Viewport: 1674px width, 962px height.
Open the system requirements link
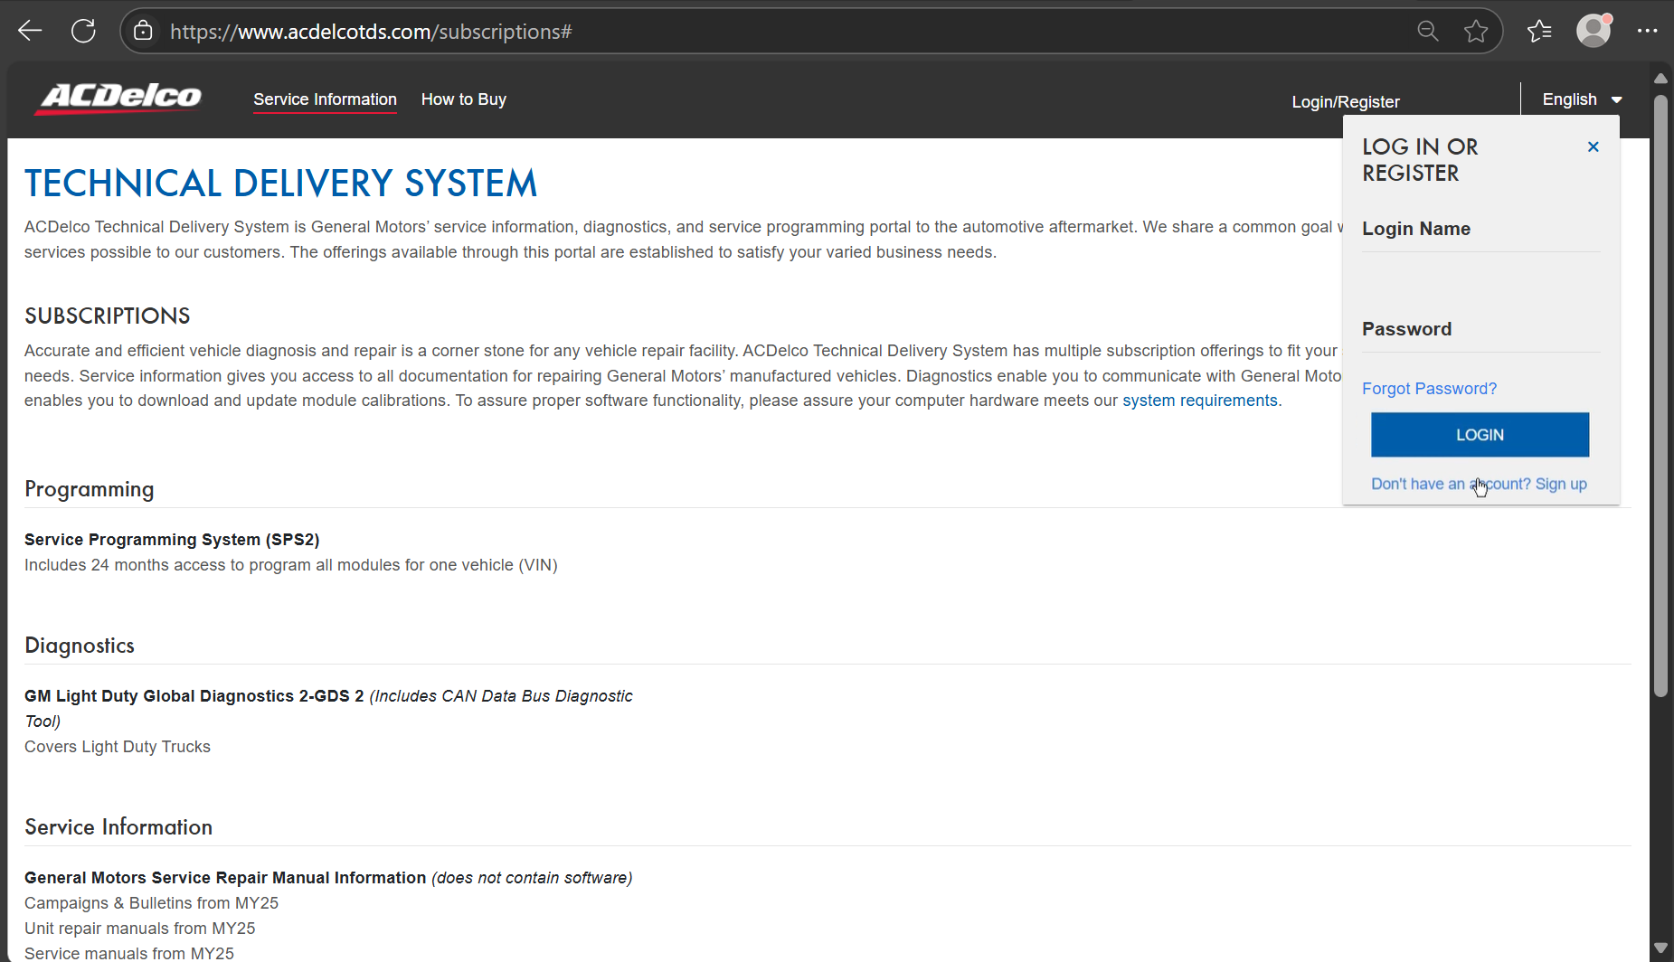pyautogui.click(x=1199, y=401)
